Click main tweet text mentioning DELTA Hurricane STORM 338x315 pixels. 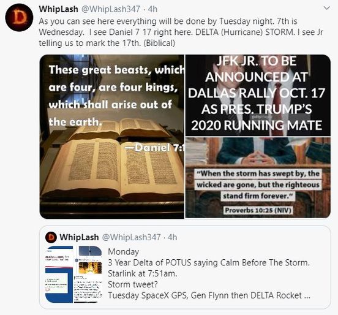coord(181,32)
